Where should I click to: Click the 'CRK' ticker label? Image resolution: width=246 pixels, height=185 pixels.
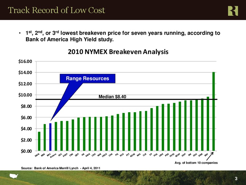[71, 155]
